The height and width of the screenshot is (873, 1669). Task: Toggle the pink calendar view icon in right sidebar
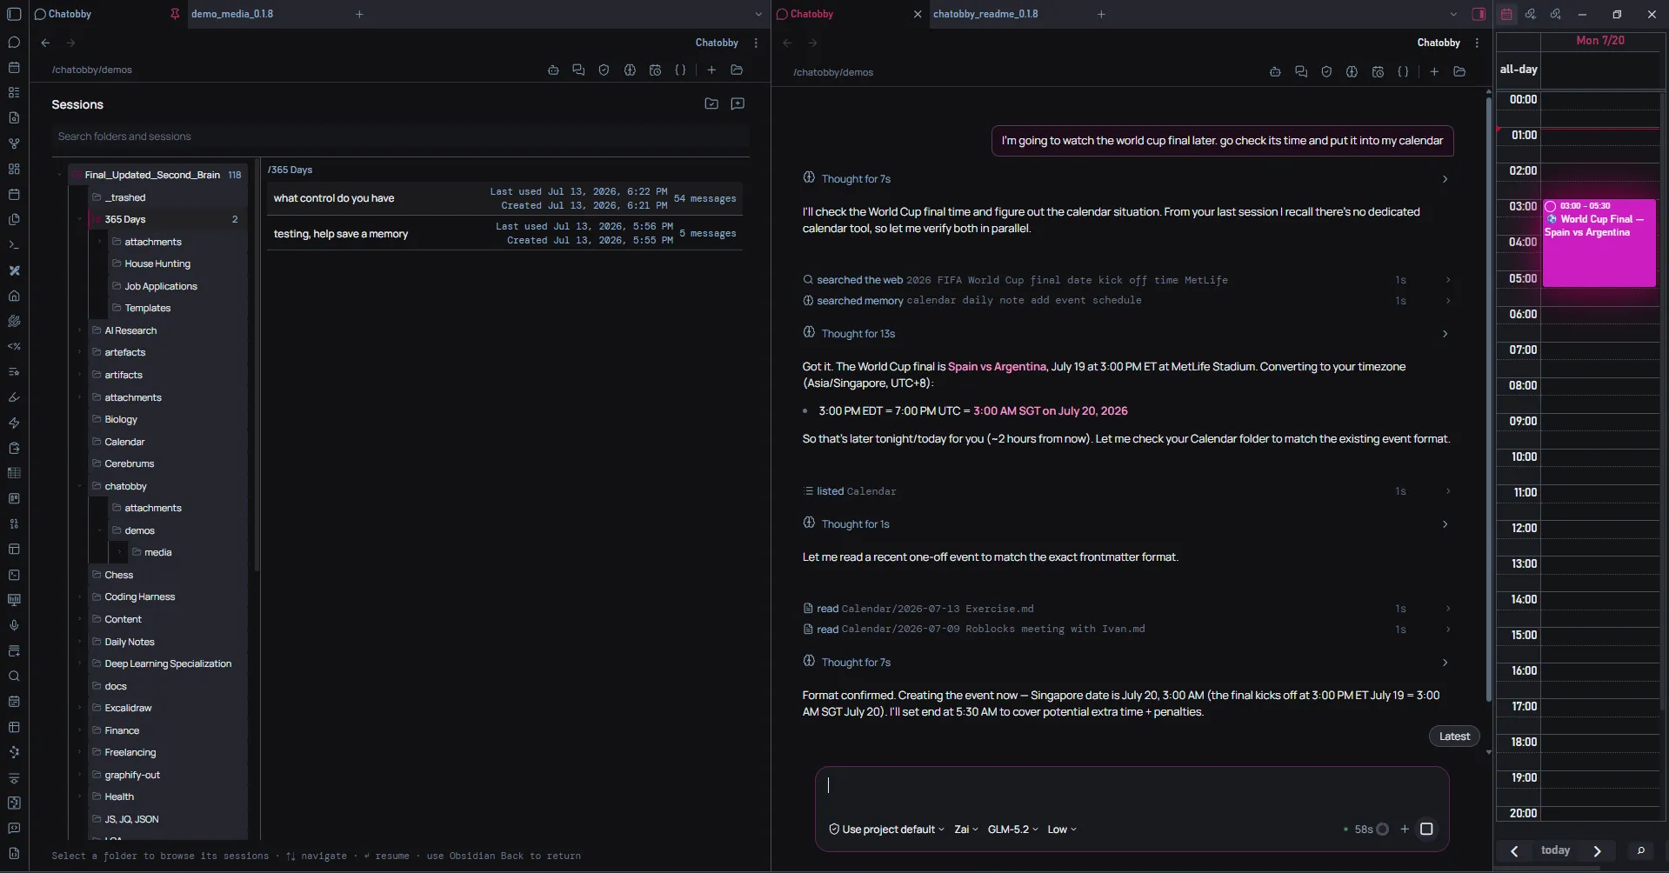click(x=1506, y=14)
